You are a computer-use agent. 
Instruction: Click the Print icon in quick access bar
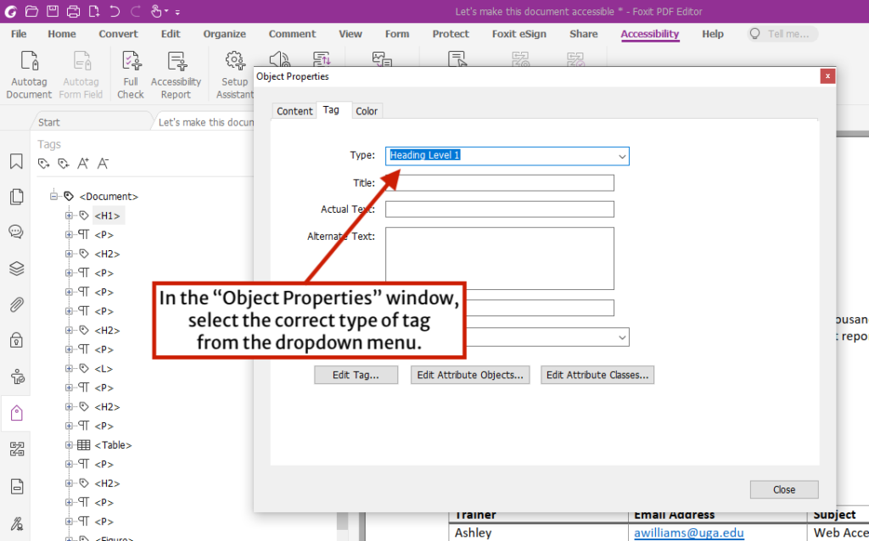73,11
